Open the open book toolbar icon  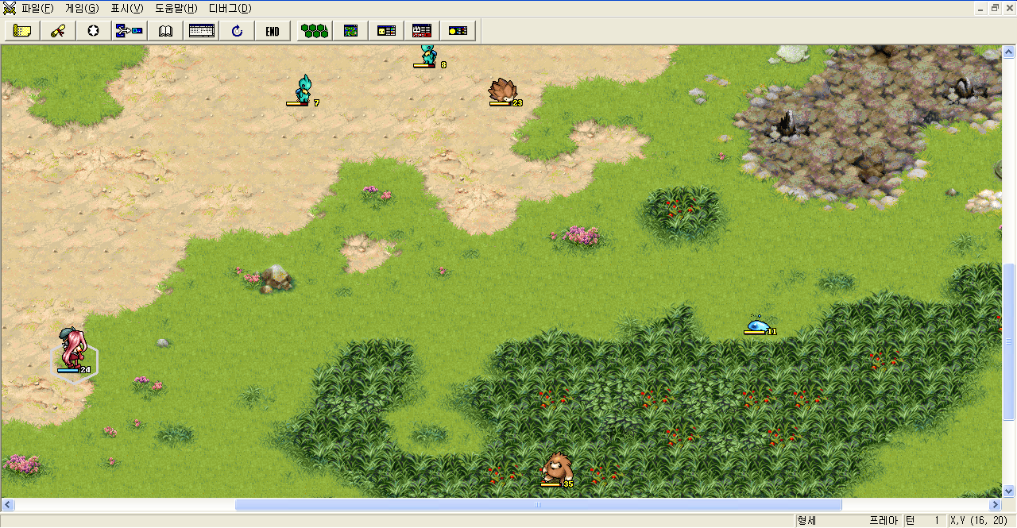(165, 31)
